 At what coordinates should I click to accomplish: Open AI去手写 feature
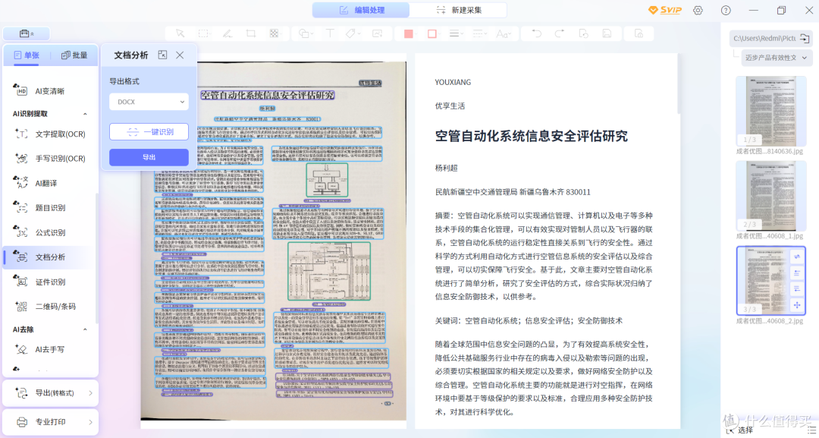(49, 349)
